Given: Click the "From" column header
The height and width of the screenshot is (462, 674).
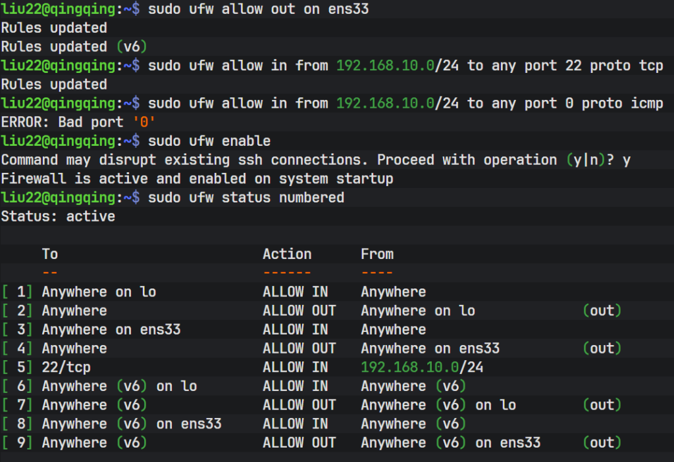Looking at the screenshot, I should tap(376, 254).
